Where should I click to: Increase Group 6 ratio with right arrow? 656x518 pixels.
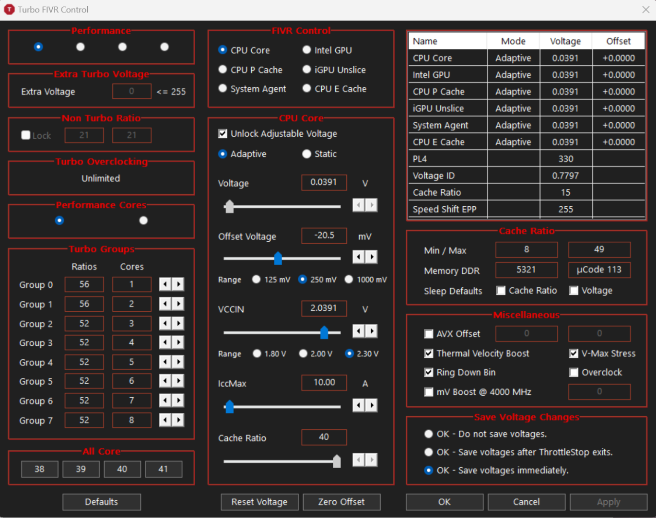coord(178,401)
